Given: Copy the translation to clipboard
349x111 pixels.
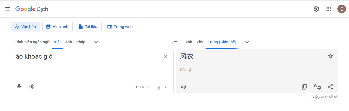Looking at the screenshot, I should [x=304, y=87].
